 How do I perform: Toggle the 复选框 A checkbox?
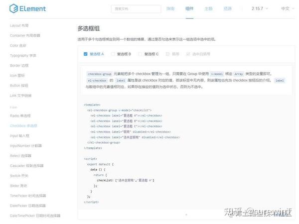(x=94, y=54)
